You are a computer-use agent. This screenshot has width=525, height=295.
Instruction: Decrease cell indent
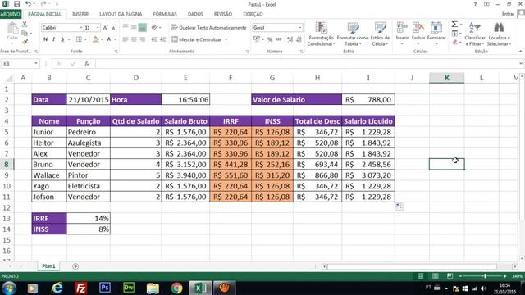(154, 39)
